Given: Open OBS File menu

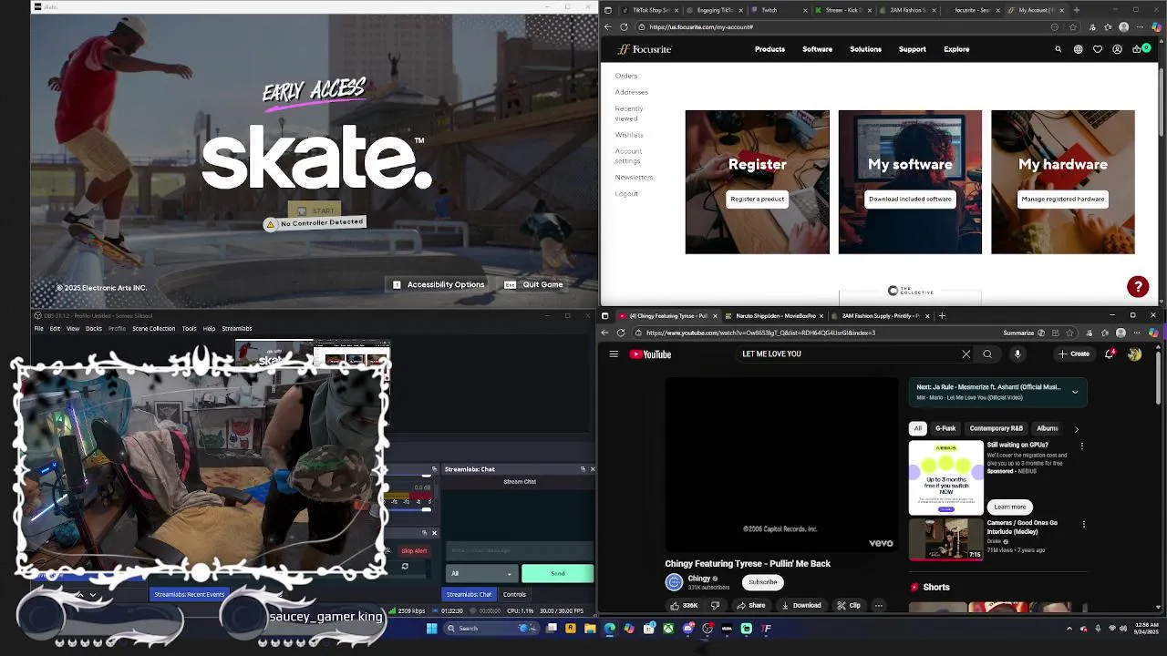Looking at the screenshot, I should coord(39,329).
